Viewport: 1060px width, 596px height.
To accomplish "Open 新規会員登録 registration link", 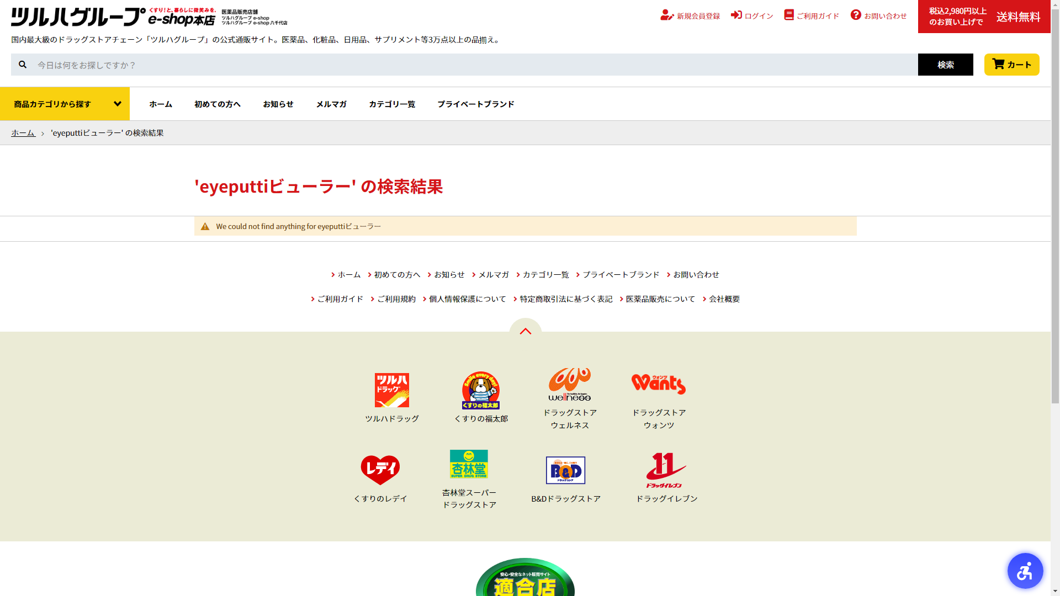I will [690, 16].
